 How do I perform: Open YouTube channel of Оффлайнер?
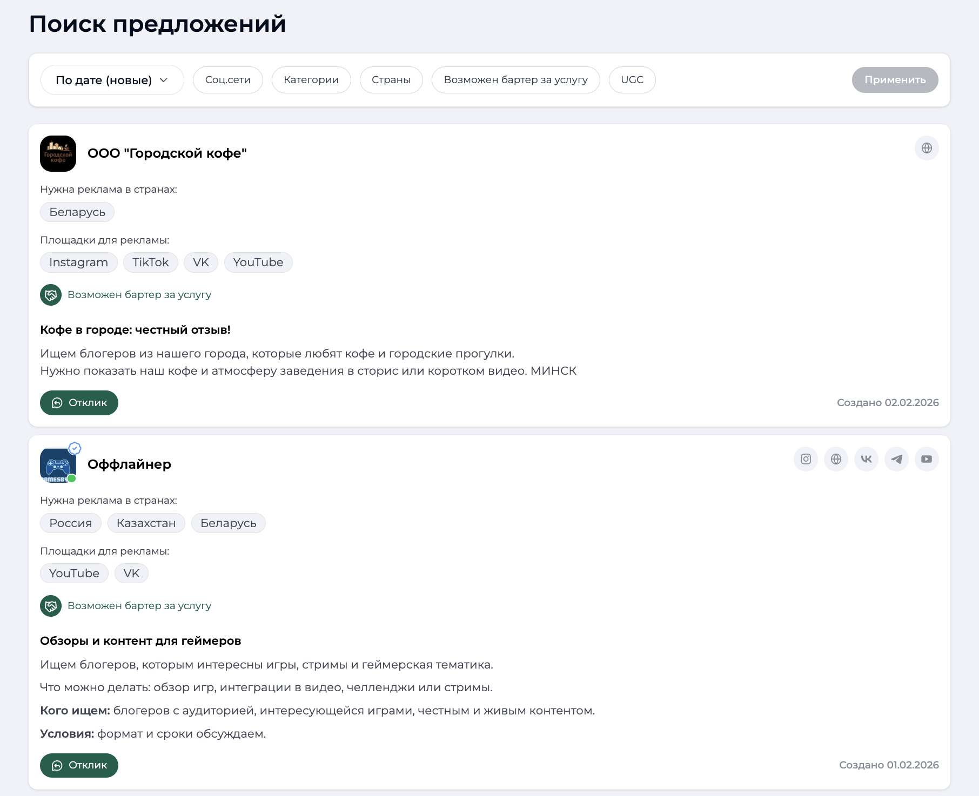coord(927,459)
